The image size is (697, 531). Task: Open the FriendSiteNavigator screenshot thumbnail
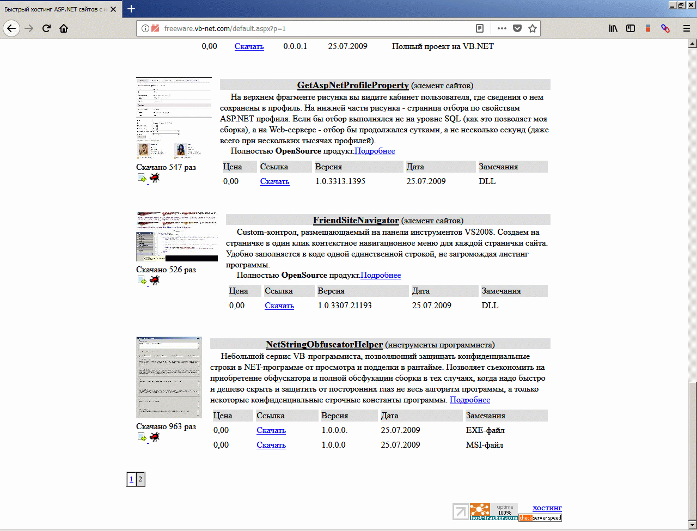click(x=177, y=237)
